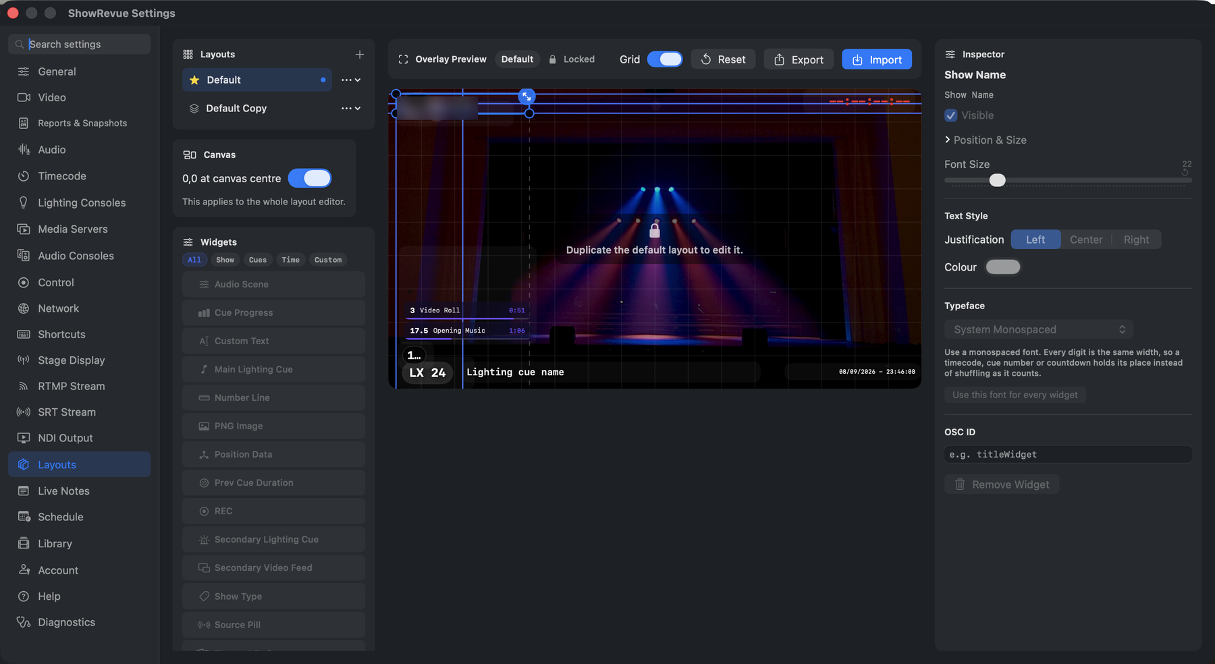Open options menu for Default layout
1215x664 pixels.
(350, 80)
